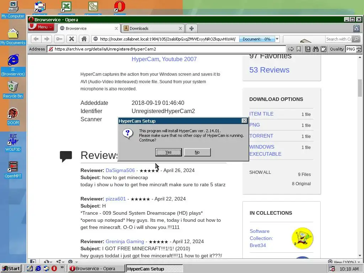Open reviewer DaSigma506 profile
This screenshot has height=273, width=364.
point(120,170)
